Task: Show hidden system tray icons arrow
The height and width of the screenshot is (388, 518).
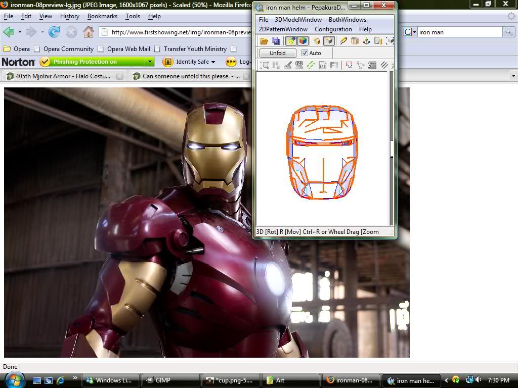Action: (x=446, y=380)
